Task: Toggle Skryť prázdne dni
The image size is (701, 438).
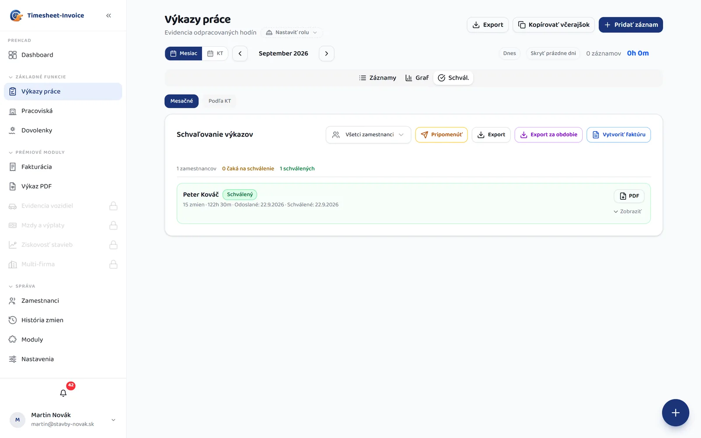Action: 553,53
